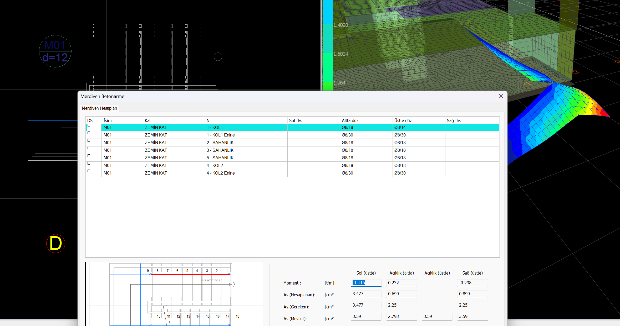
Task: Click the DS column header
Action: click(x=94, y=120)
